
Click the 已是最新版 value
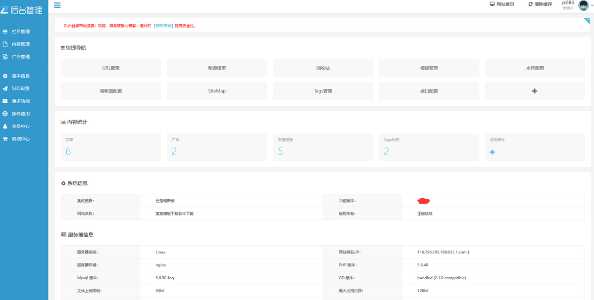tap(165, 201)
